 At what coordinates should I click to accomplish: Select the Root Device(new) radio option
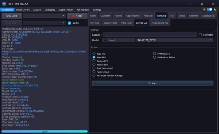(x=94, y=68)
